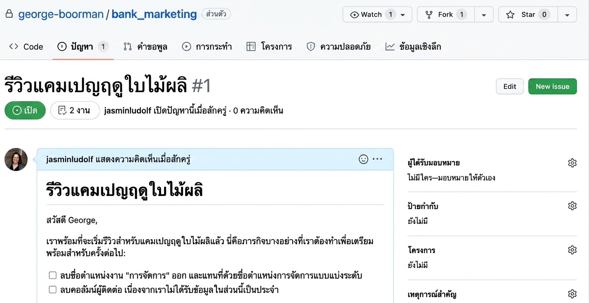The width and height of the screenshot is (589, 303).
Task: Click the 2 งาน tasks counter
Action: point(75,110)
